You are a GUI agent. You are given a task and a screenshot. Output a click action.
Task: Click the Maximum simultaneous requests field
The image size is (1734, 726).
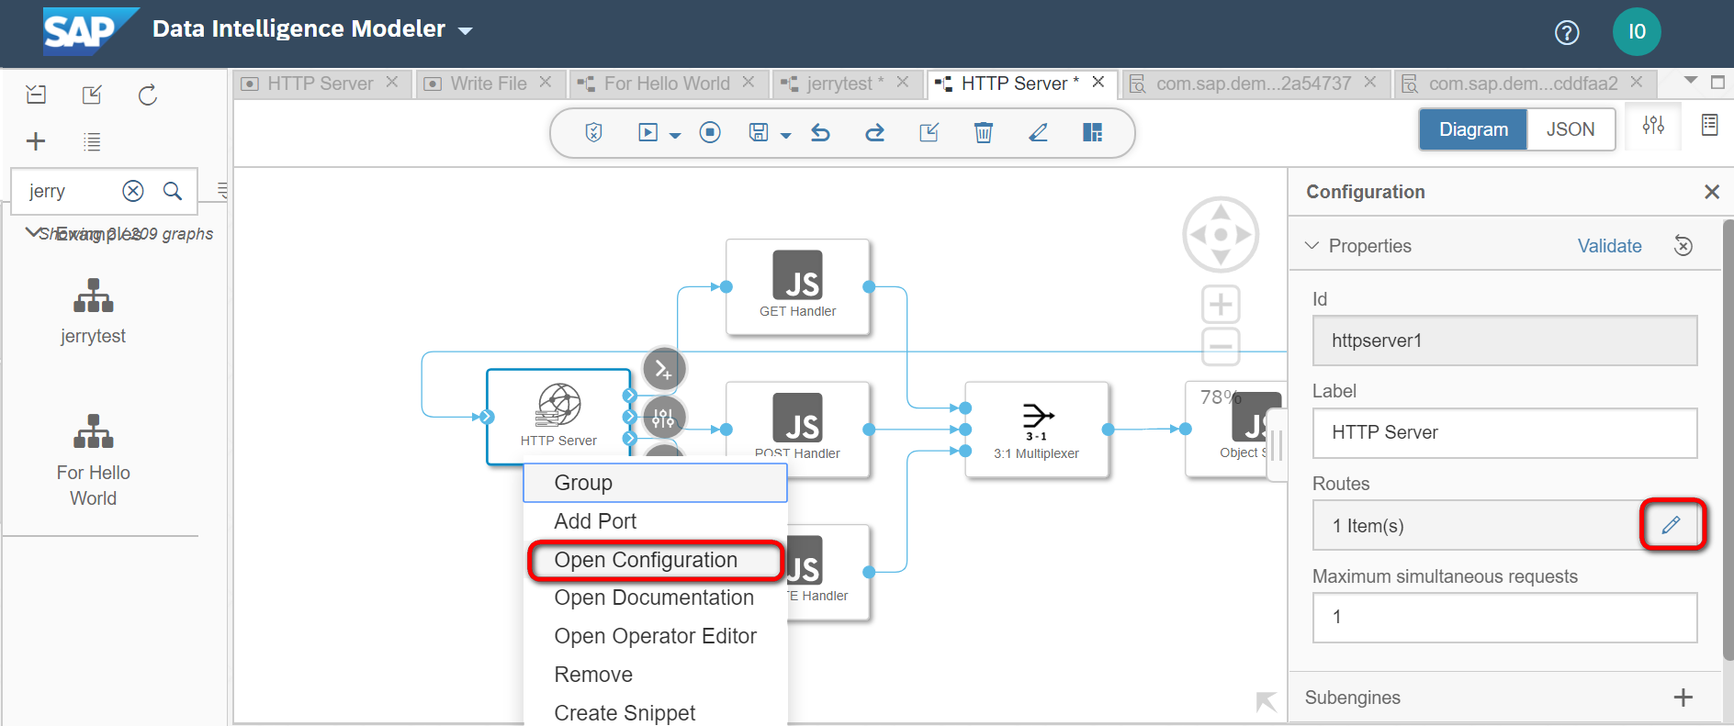coord(1504,617)
